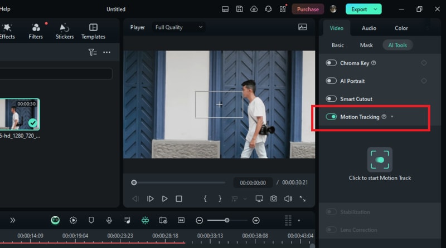Toggle the Stabilization switch
This screenshot has height=248, width=446.
[331, 212]
